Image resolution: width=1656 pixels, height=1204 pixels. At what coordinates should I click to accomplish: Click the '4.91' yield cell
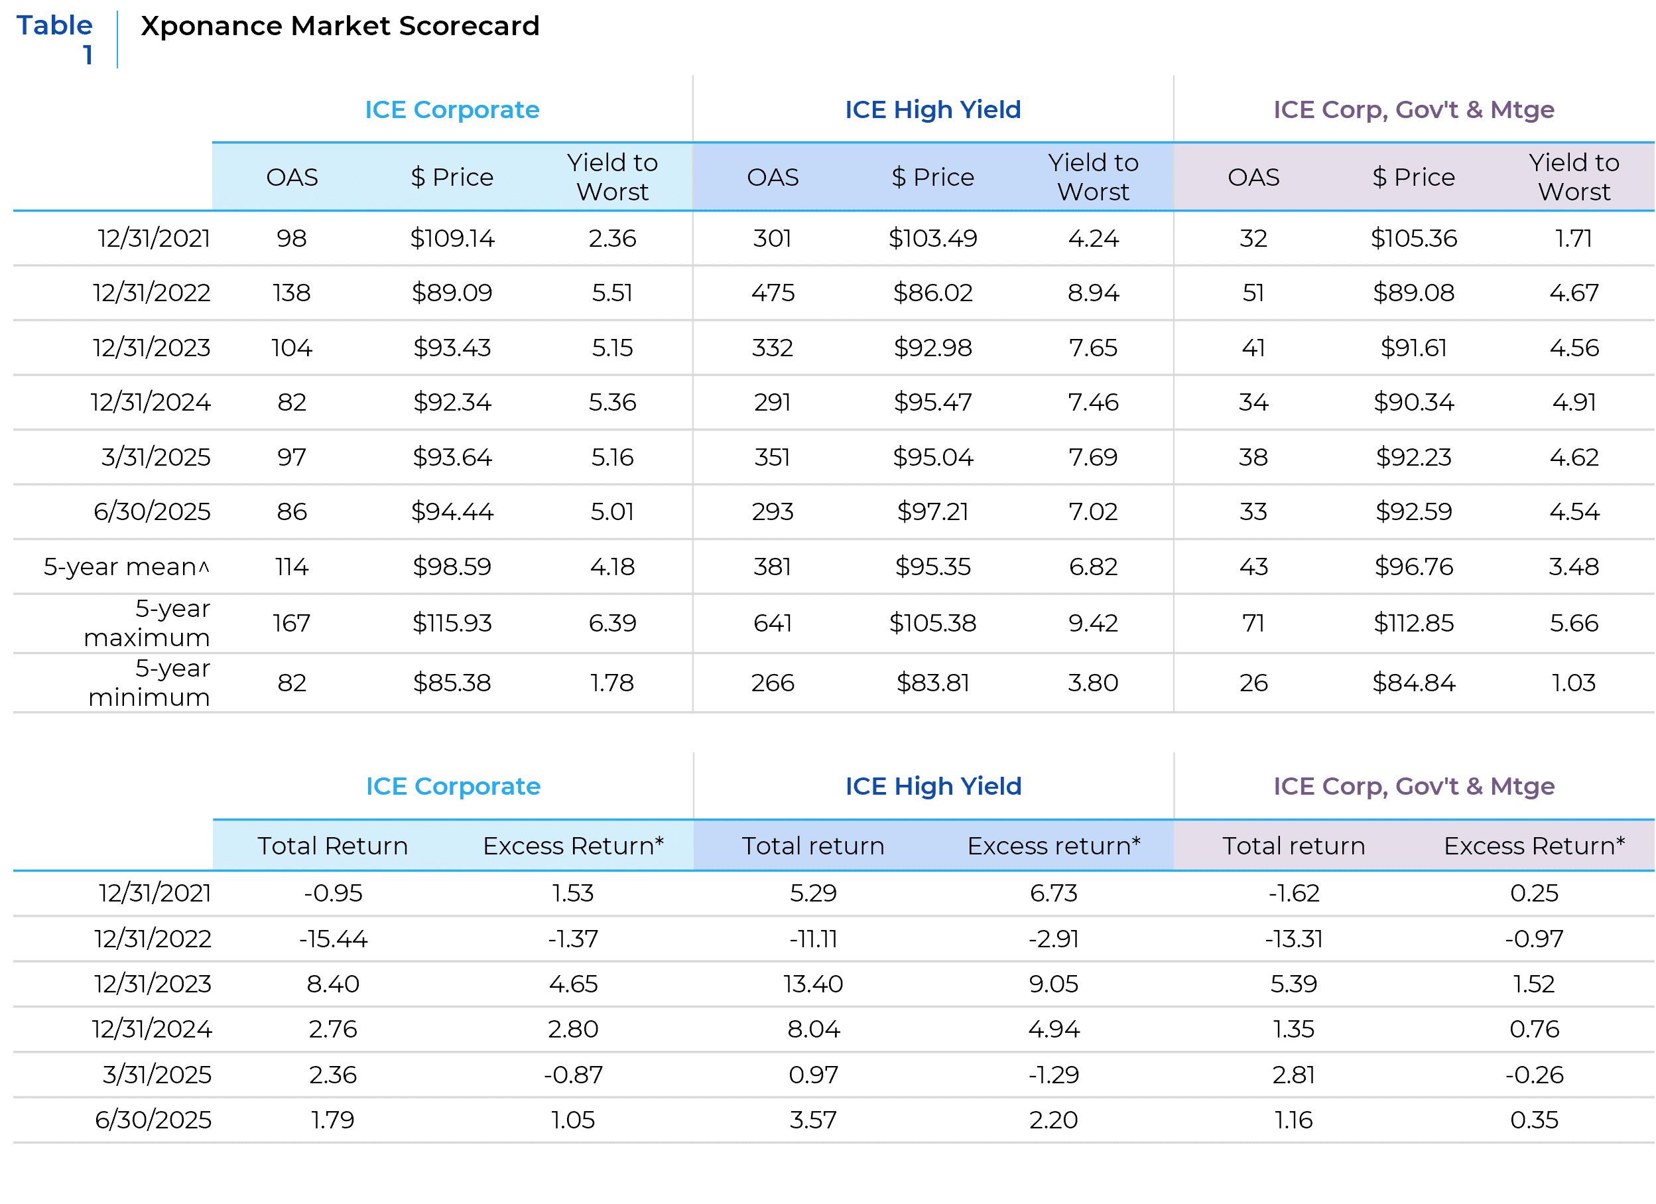coord(1574,402)
